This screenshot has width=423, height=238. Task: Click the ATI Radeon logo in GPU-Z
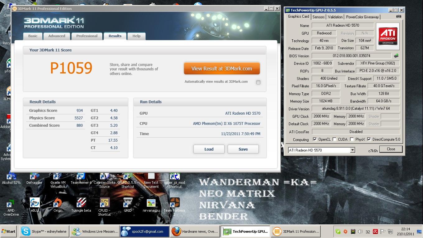[x=388, y=36]
